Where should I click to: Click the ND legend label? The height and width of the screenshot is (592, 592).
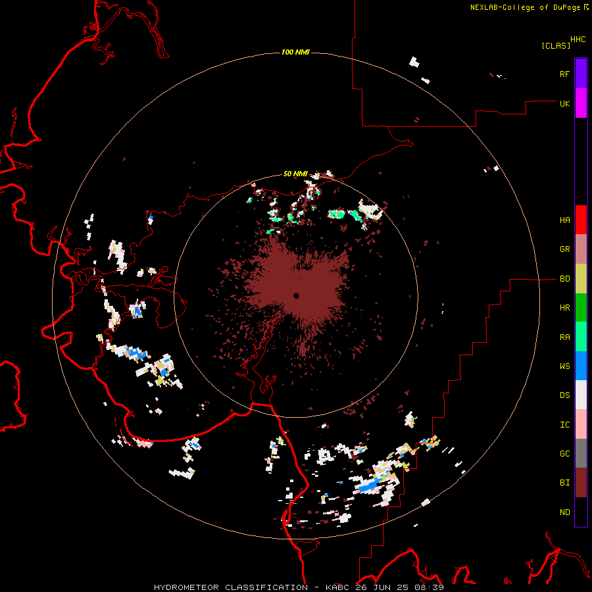pos(564,512)
